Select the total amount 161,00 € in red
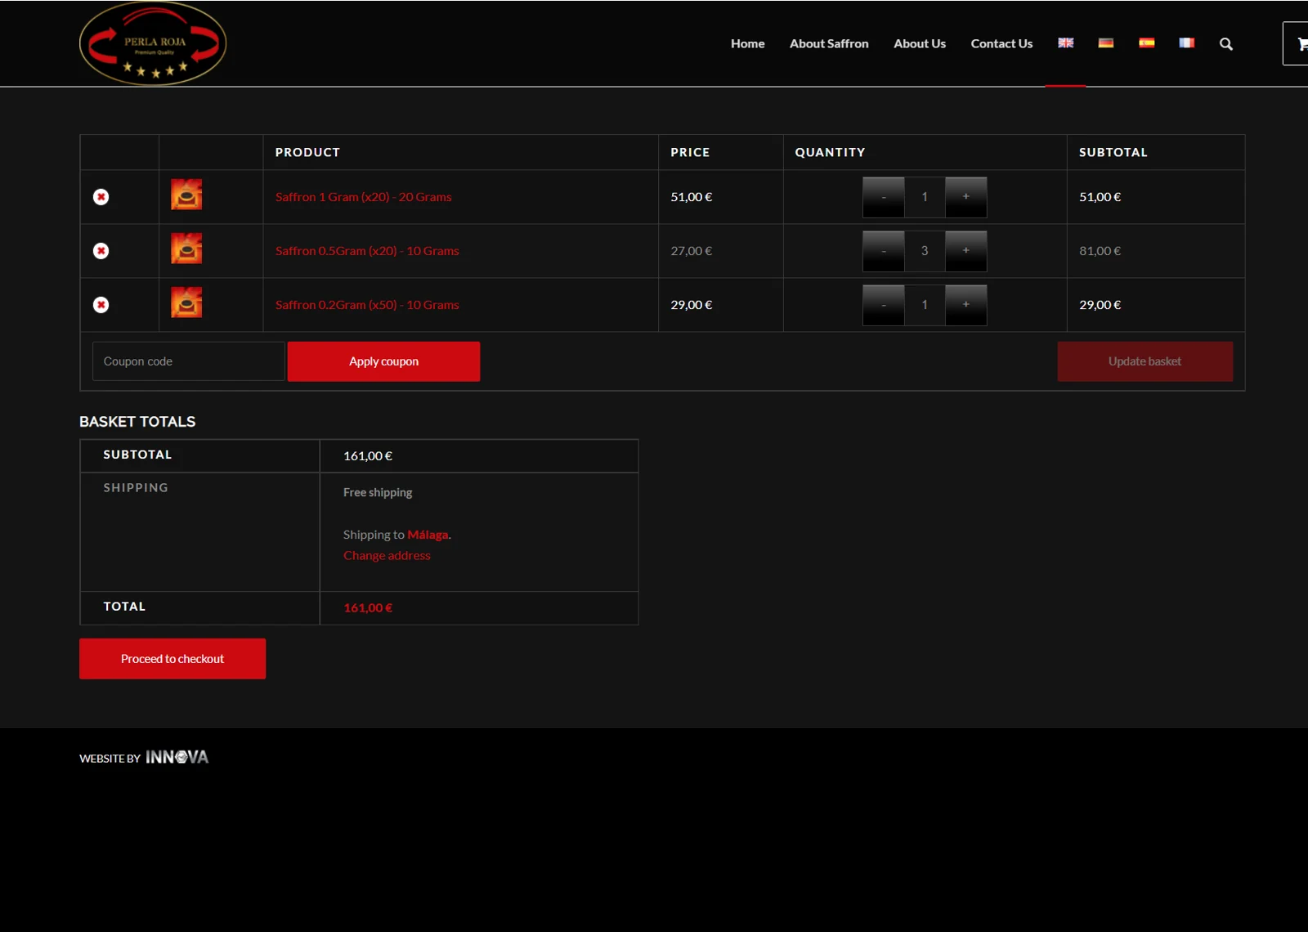 368,608
